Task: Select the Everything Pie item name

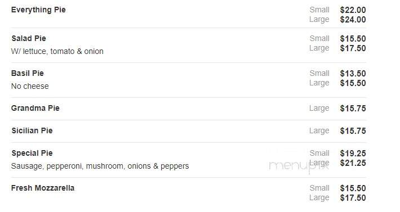Action: pyautogui.click(x=38, y=10)
